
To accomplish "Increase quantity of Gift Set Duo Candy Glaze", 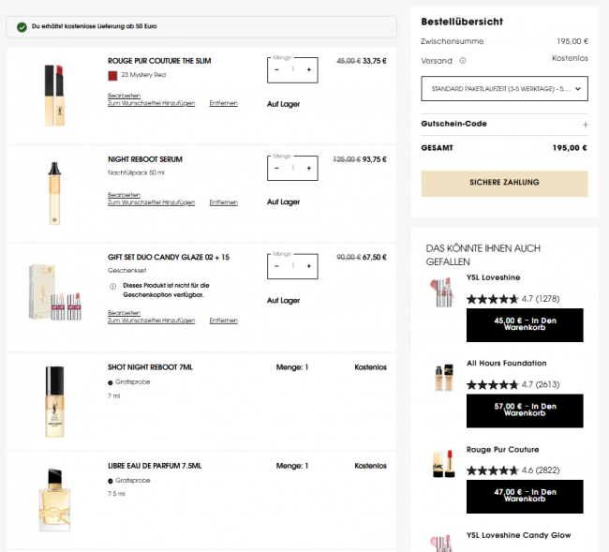I will (x=309, y=266).
